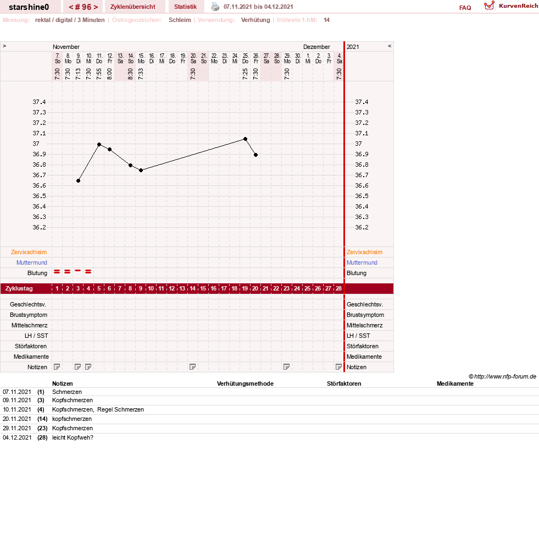Click temperature point on 14 November
Screen dimensions: 539x537
130,165
